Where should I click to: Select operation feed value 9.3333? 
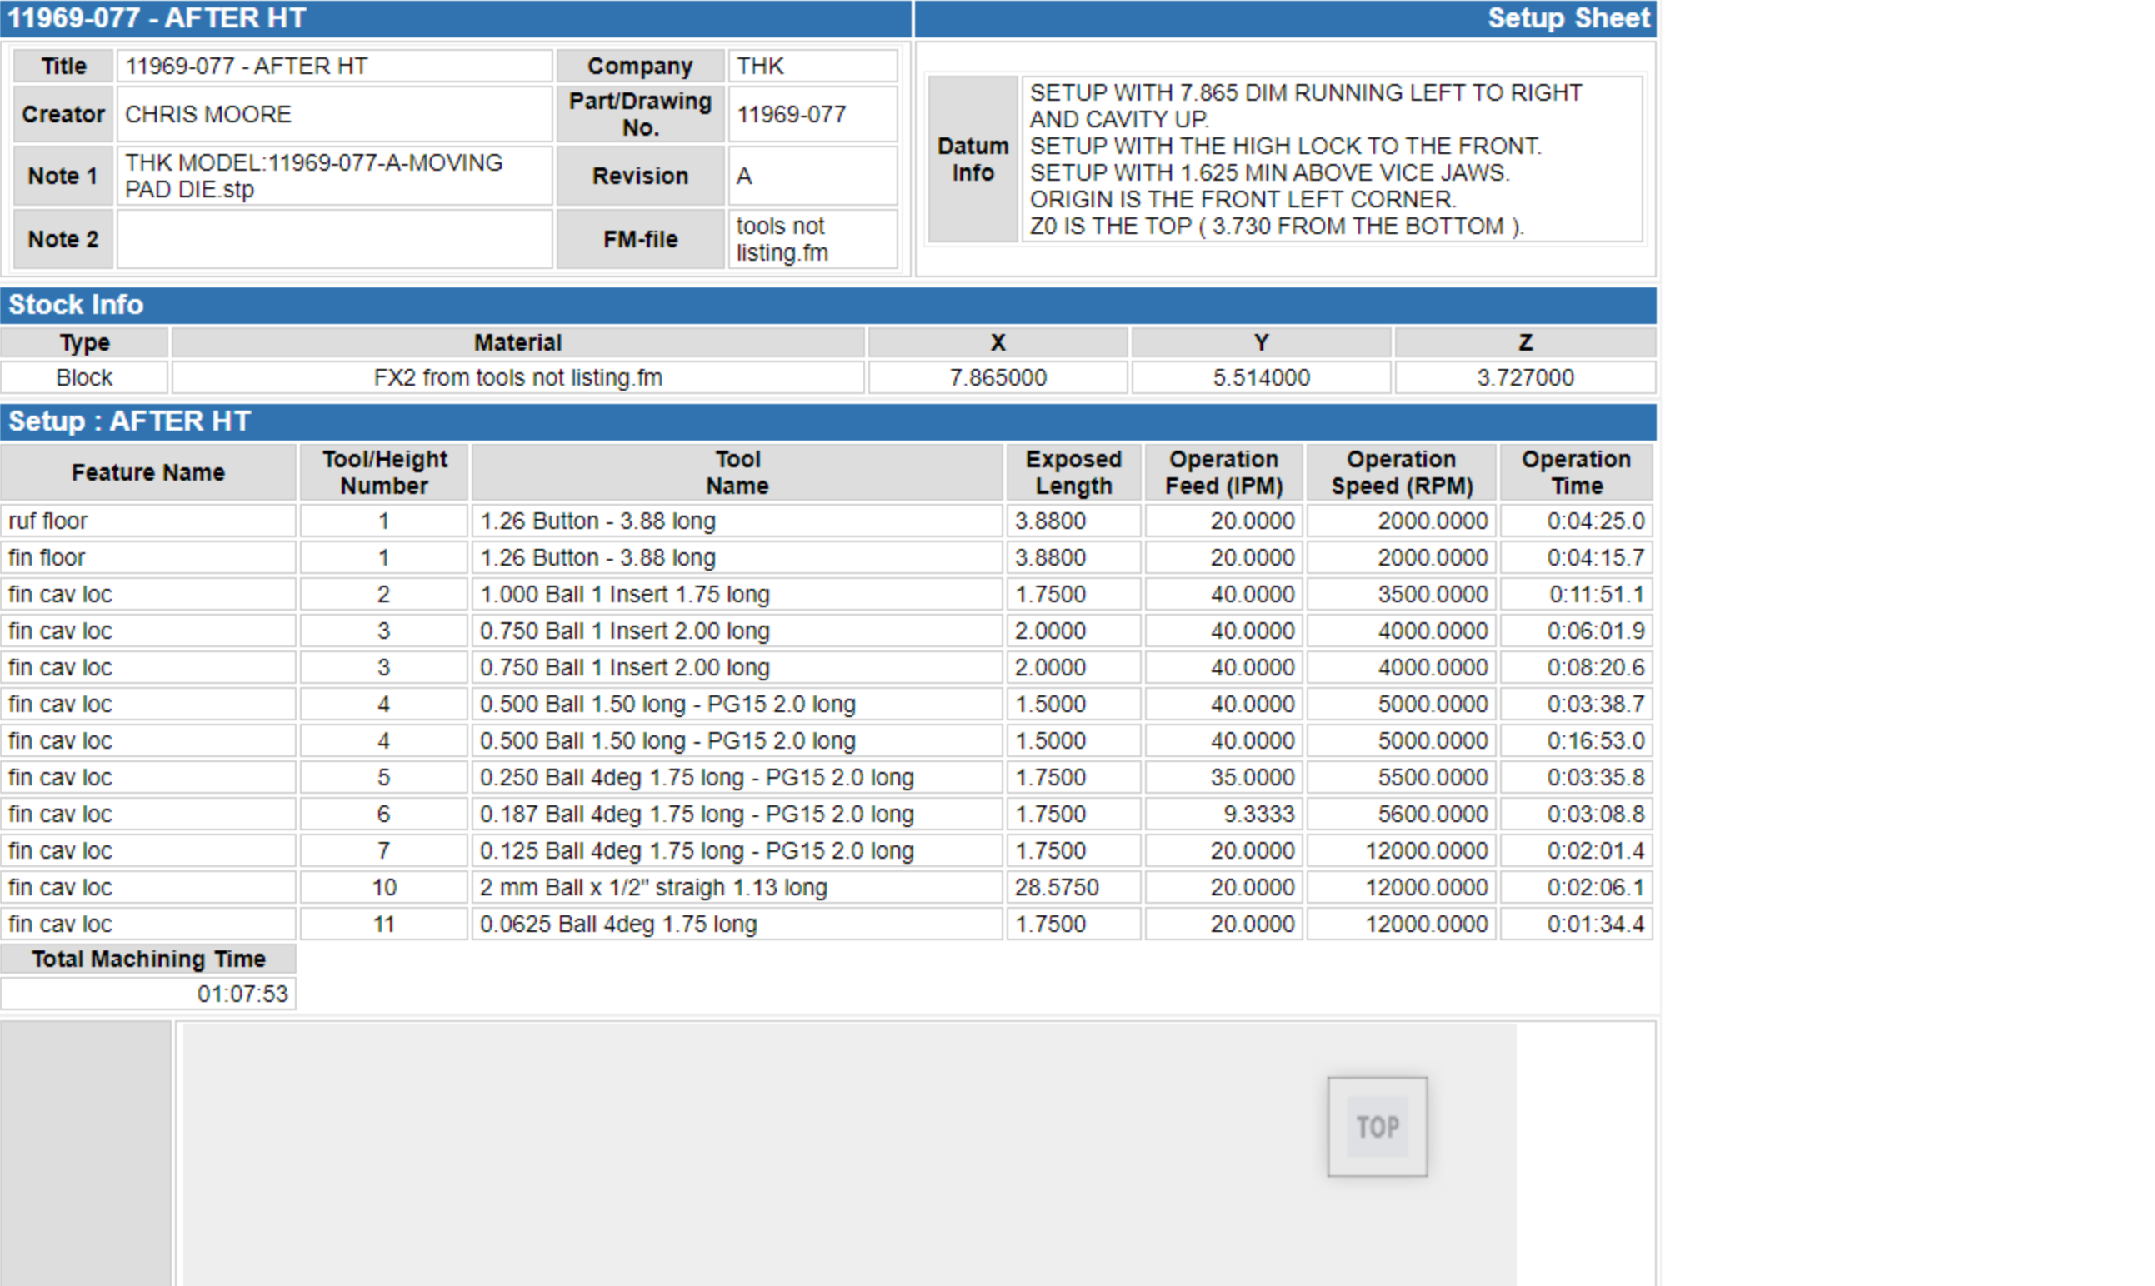click(x=1224, y=814)
